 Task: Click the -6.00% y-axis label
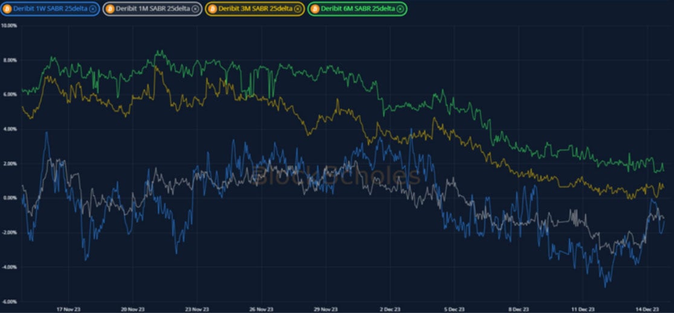[9, 301]
